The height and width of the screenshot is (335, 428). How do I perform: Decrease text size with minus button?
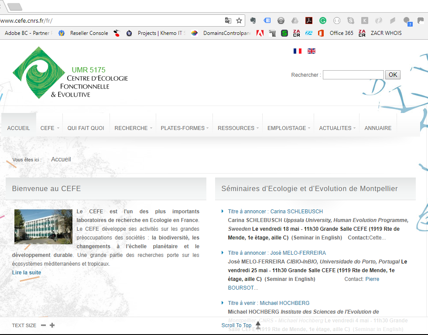(x=43, y=325)
